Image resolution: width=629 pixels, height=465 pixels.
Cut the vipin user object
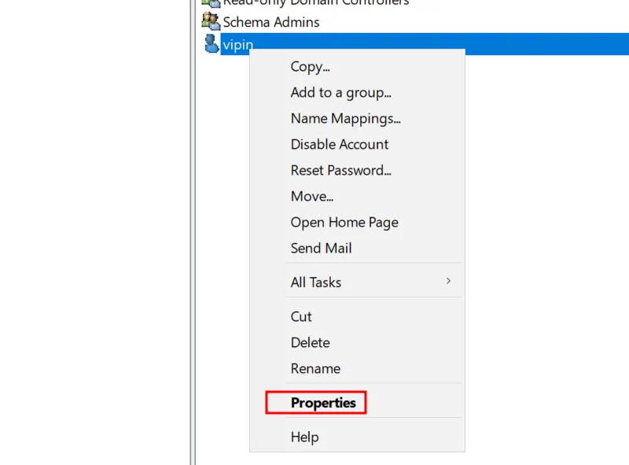pyautogui.click(x=301, y=316)
